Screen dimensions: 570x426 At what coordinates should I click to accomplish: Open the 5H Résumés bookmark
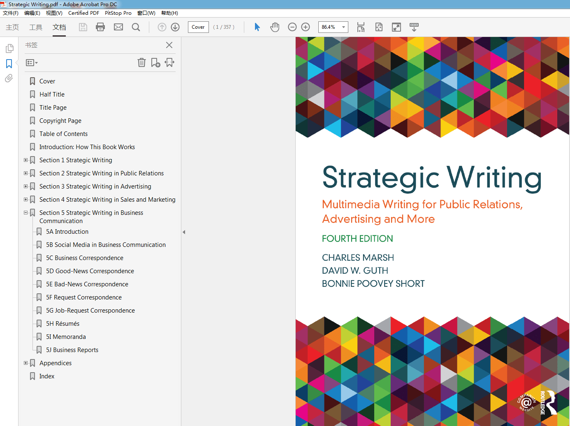(64, 323)
